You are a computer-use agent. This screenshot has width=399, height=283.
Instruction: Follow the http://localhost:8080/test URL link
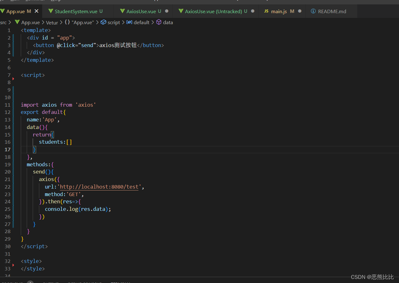99,187
